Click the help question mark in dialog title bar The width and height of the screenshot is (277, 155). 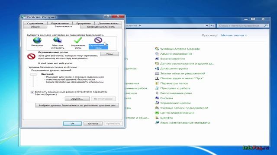[108, 16]
